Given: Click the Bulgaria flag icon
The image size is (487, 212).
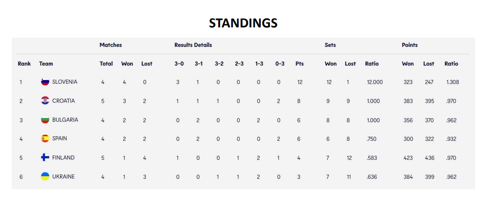Looking at the screenshot, I should pos(45,120).
